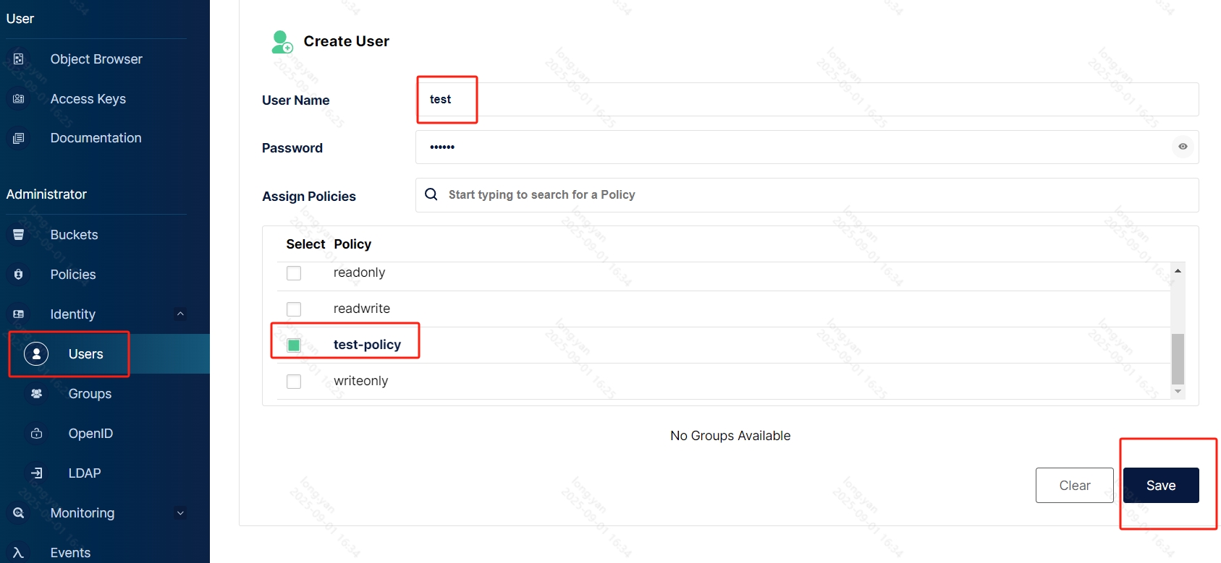Screen dimensions: 1221x563
Task: Click the Monitoring magnifier icon
Action: (x=19, y=513)
